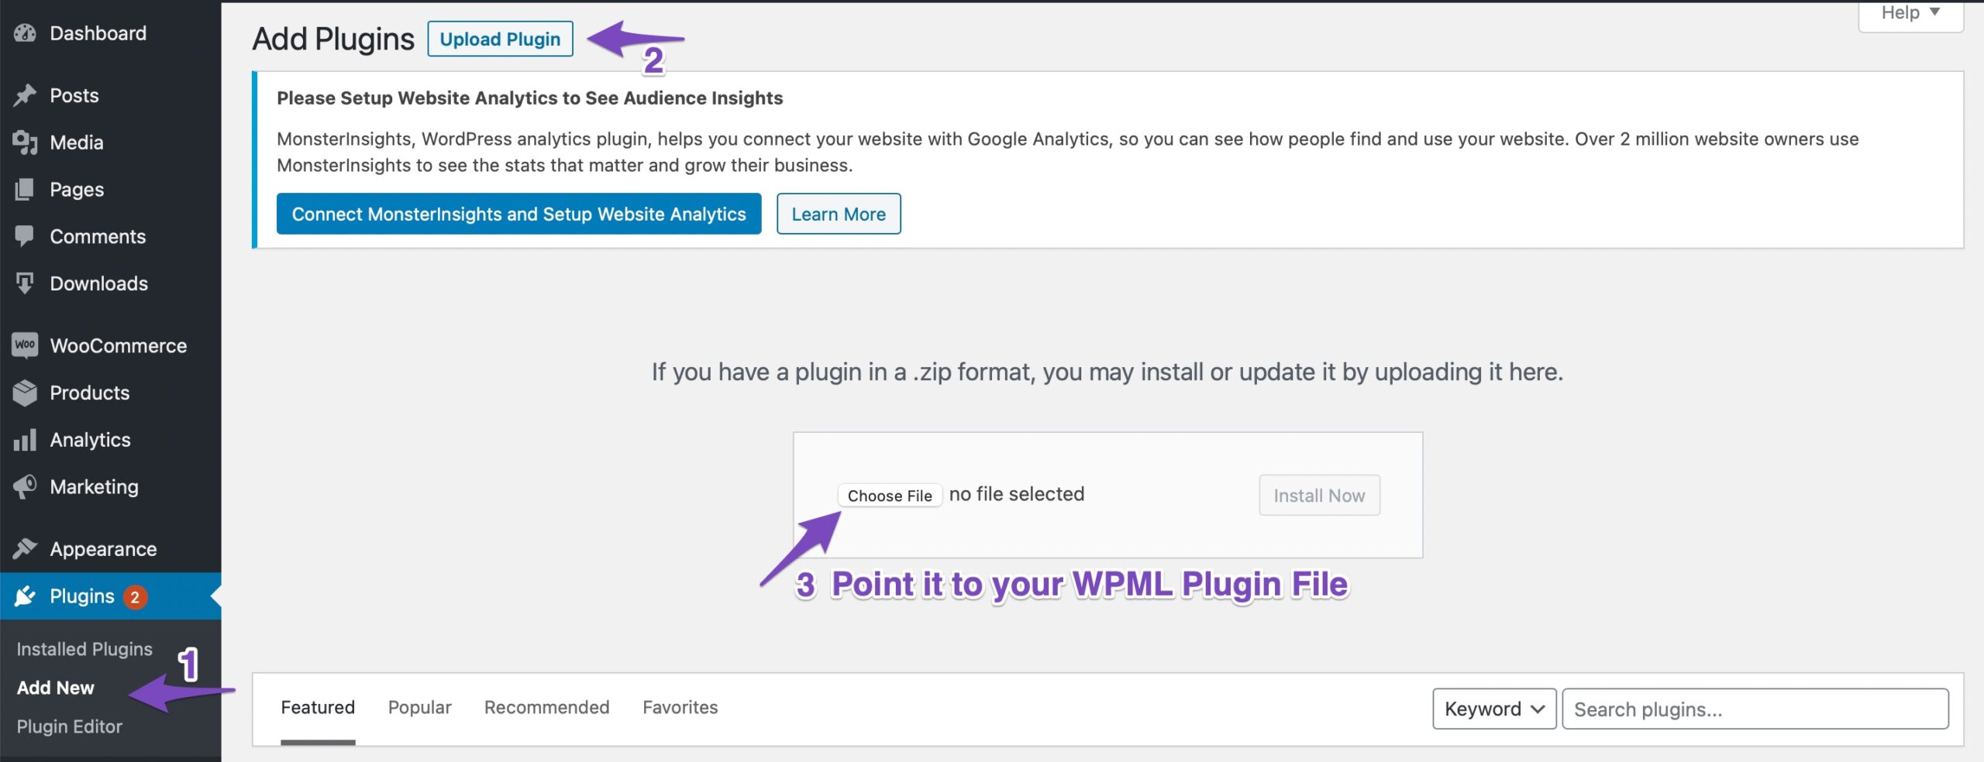Open the Analytics menu item
Viewport: 1984px width, 762px height.
90,440
